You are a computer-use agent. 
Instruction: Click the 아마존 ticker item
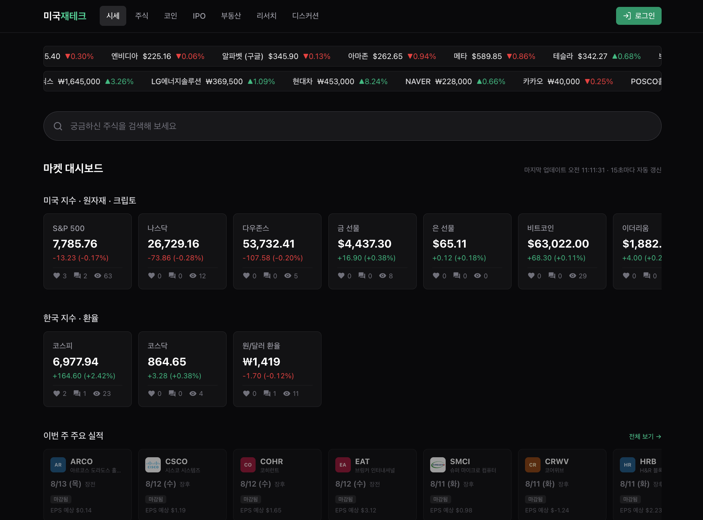coord(392,56)
